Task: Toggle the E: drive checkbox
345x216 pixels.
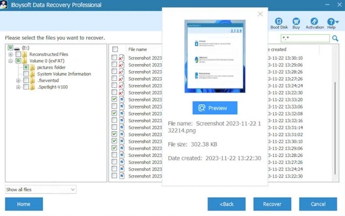Action: point(10,47)
